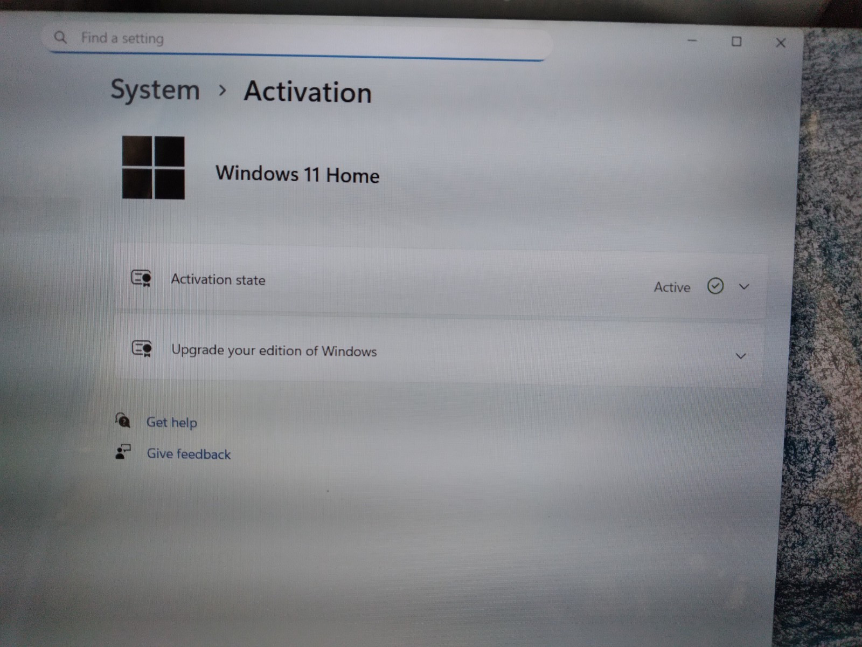Image resolution: width=862 pixels, height=647 pixels.
Task: Expand the Activation state chevron
Action: pyautogui.click(x=744, y=287)
